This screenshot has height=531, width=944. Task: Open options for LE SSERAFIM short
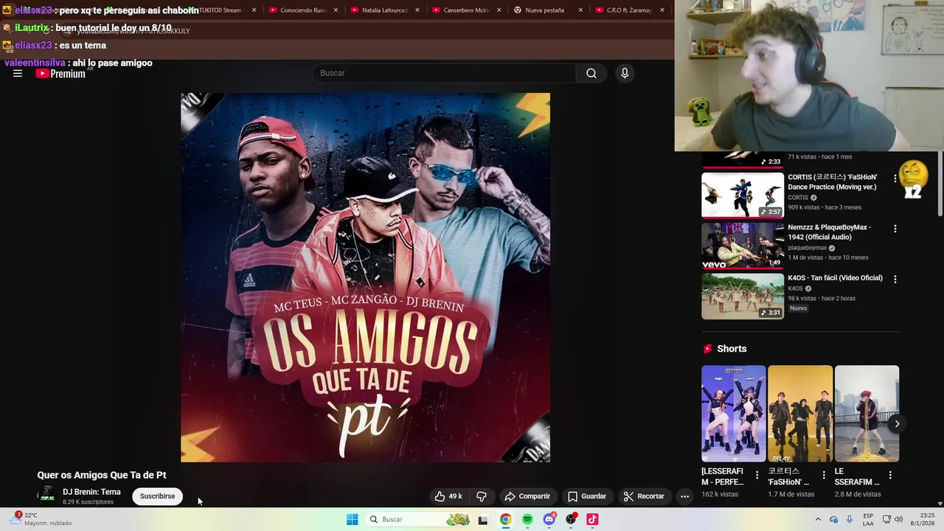tap(890, 476)
